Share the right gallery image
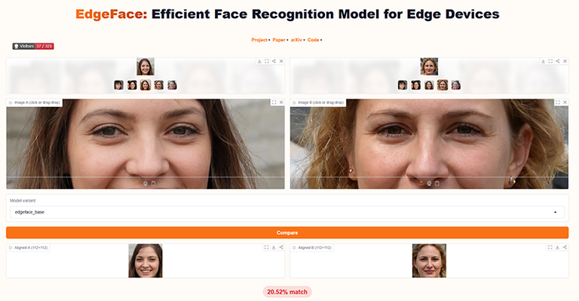The image size is (579, 301). point(558,61)
